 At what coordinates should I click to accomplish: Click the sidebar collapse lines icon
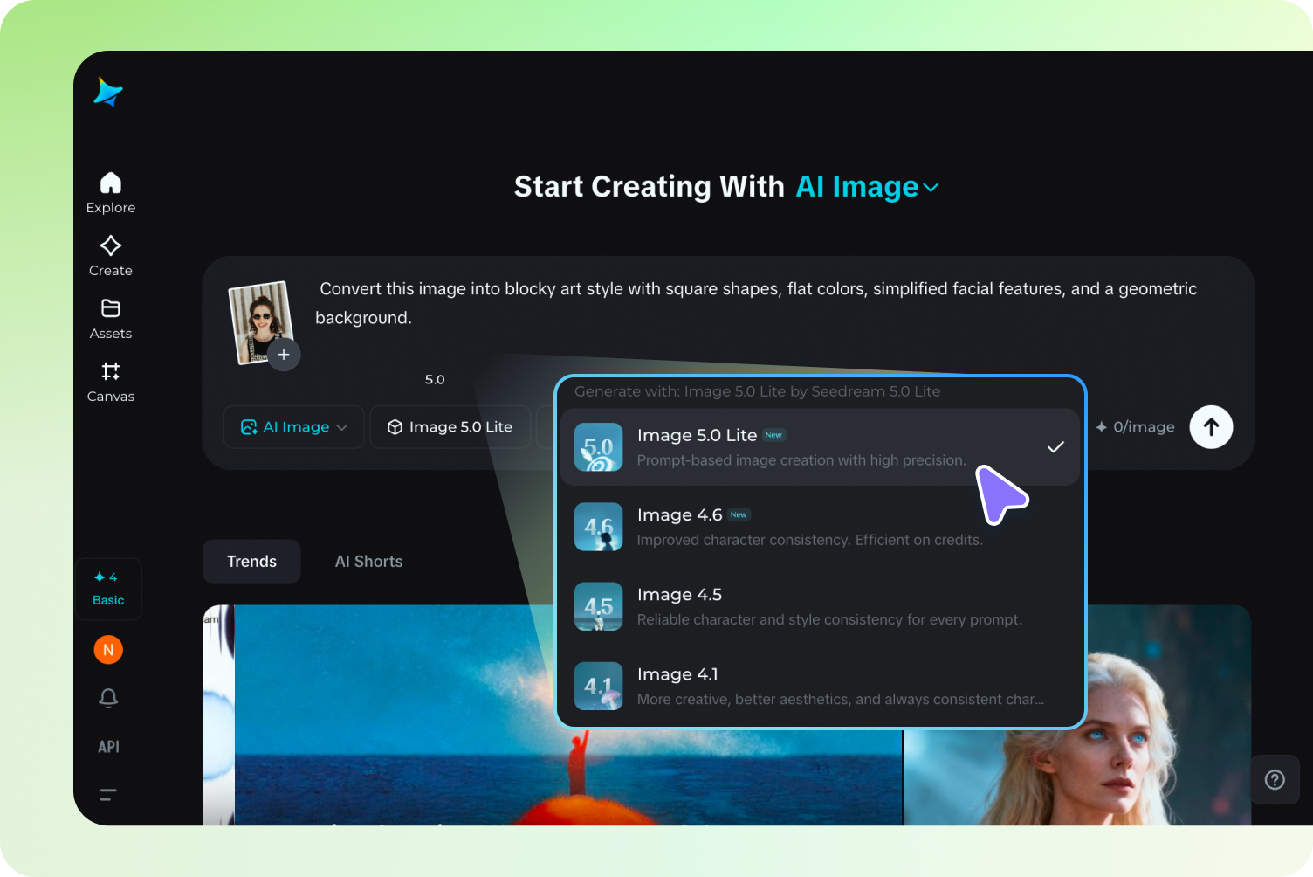tap(107, 794)
